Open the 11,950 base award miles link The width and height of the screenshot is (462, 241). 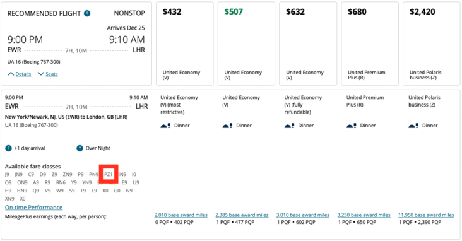[x=426, y=215]
